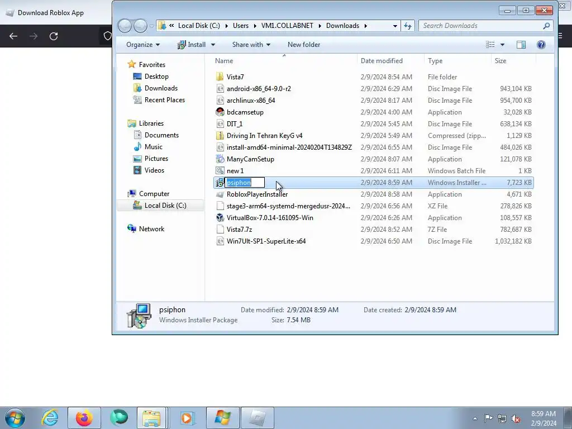This screenshot has width=572, height=429.
Task: Open Windows Media Player taskbar icon
Action: (x=188, y=418)
